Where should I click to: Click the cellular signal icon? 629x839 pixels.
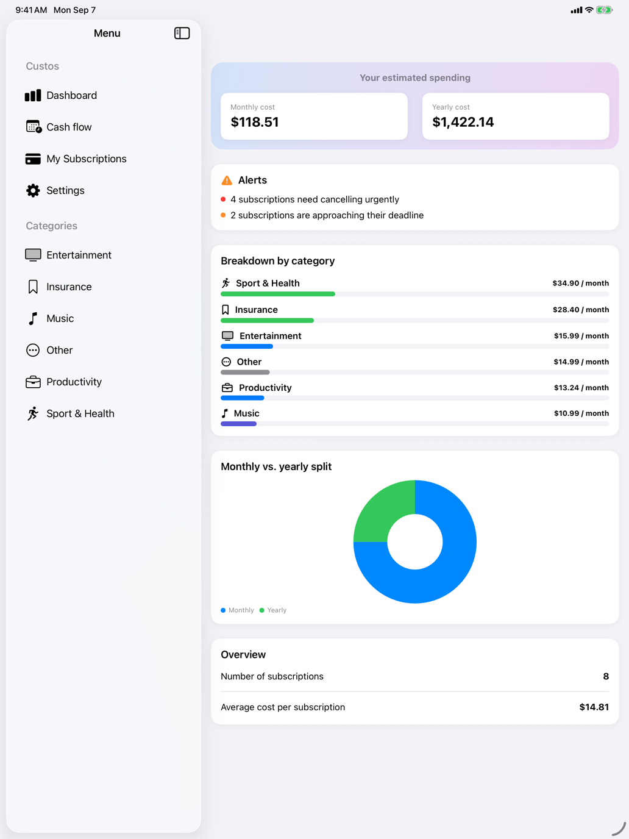(576, 10)
